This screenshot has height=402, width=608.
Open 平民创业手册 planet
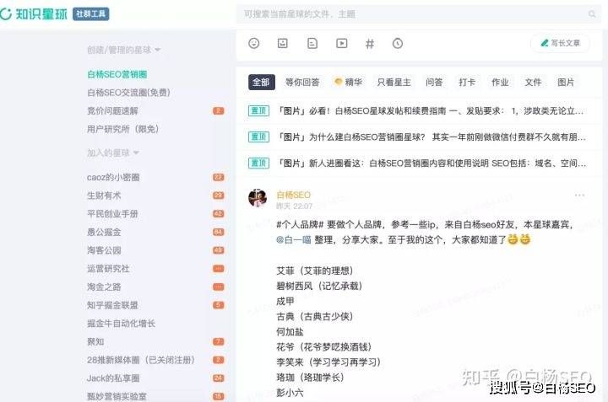coord(112,214)
